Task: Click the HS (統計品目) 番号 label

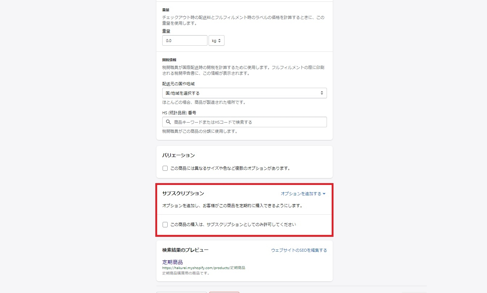Action: [x=179, y=113]
